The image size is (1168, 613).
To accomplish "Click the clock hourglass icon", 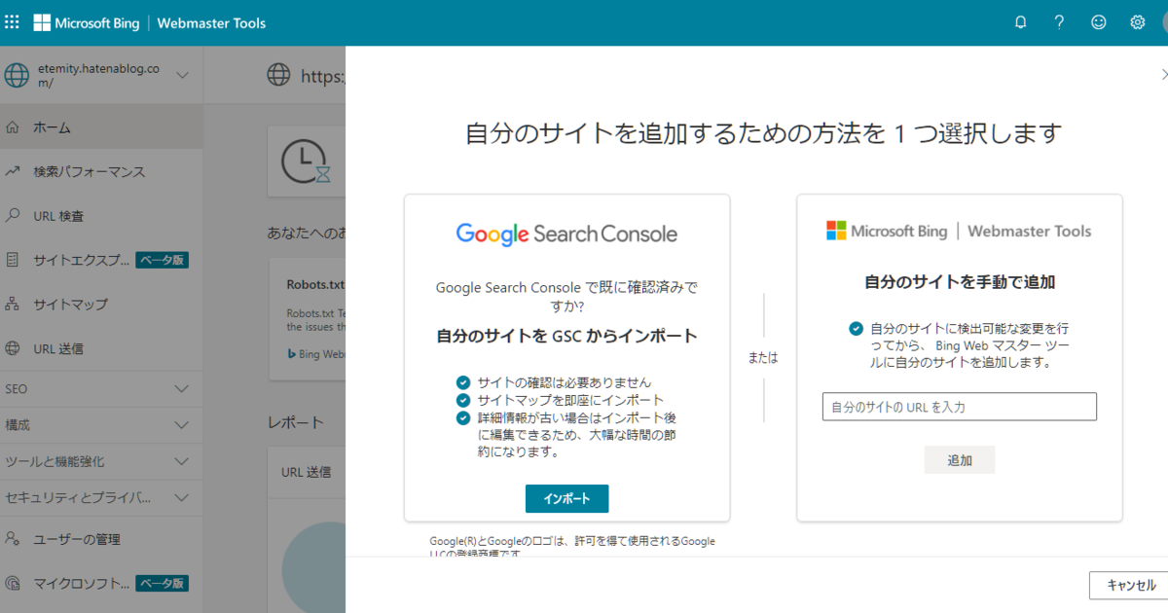I will coord(308,162).
